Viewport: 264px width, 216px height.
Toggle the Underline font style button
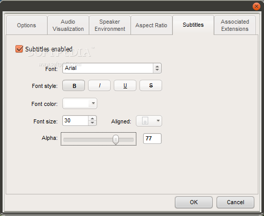(x=125, y=85)
